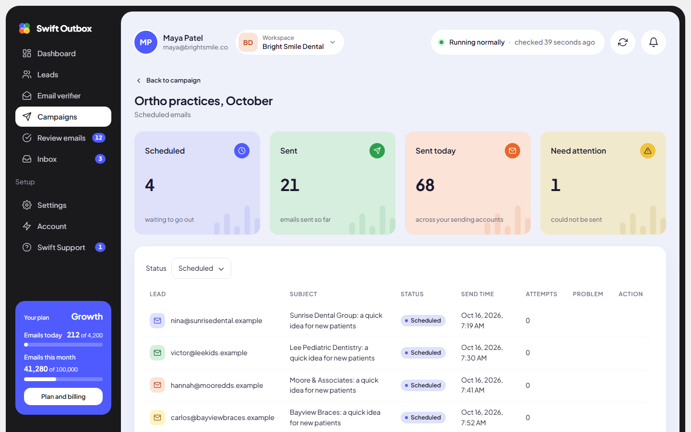Click the Review emails 12 badge
Viewport: 691px width, 432px height.
click(x=99, y=138)
